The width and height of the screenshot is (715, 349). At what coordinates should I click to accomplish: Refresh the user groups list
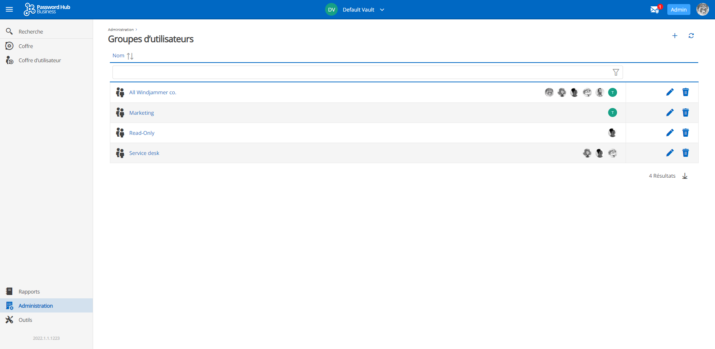(x=691, y=36)
